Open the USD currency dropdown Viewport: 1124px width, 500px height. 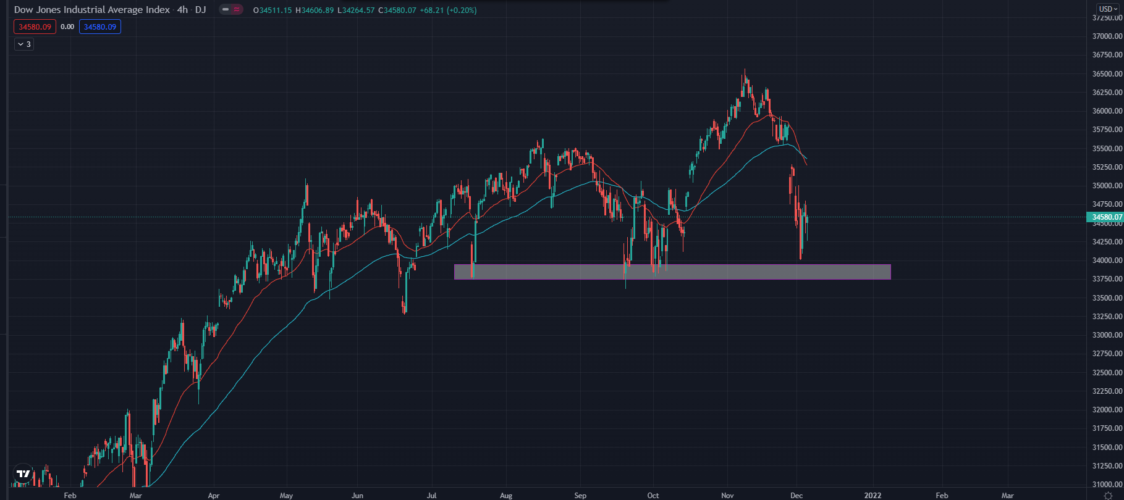(1108, 9)
